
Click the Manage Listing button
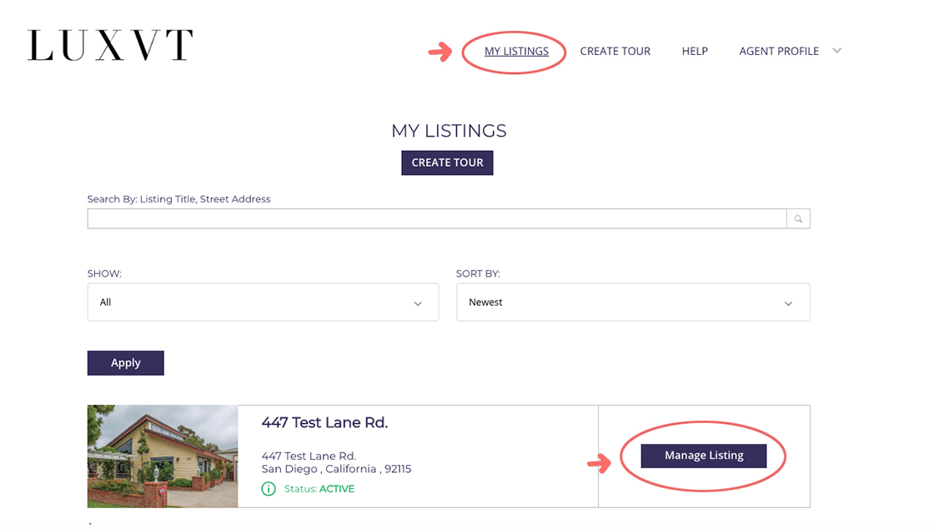pyautogui.click(x=703, y=456)
